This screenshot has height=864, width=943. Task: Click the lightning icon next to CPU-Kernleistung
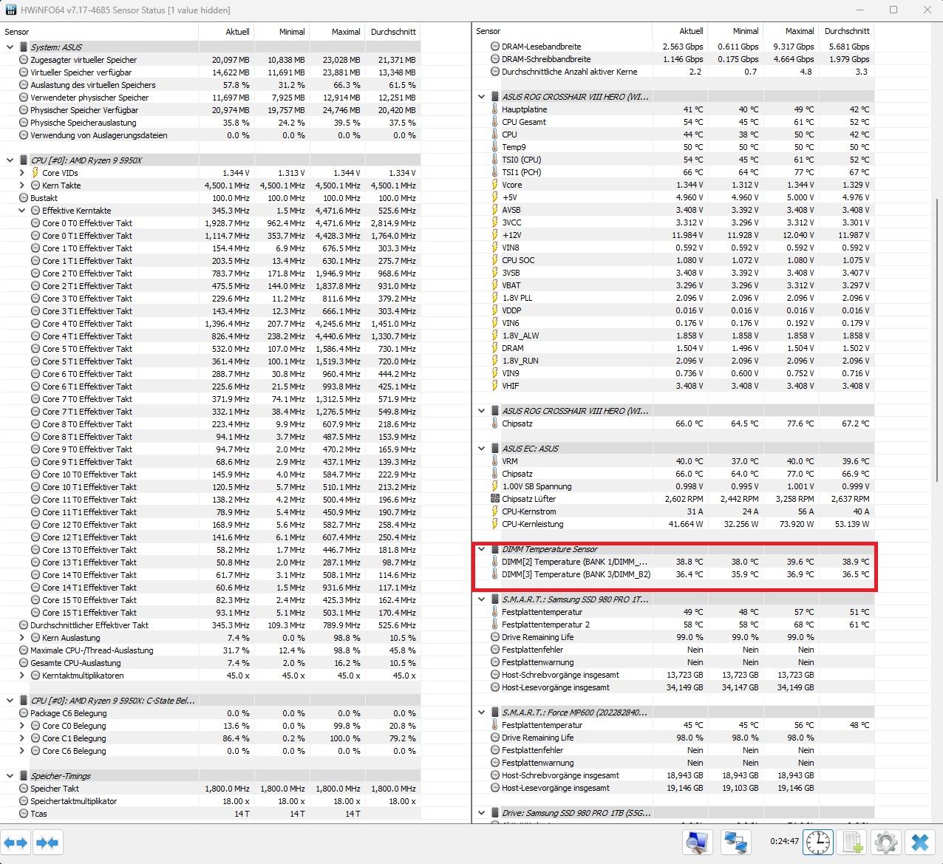[495, 524]
